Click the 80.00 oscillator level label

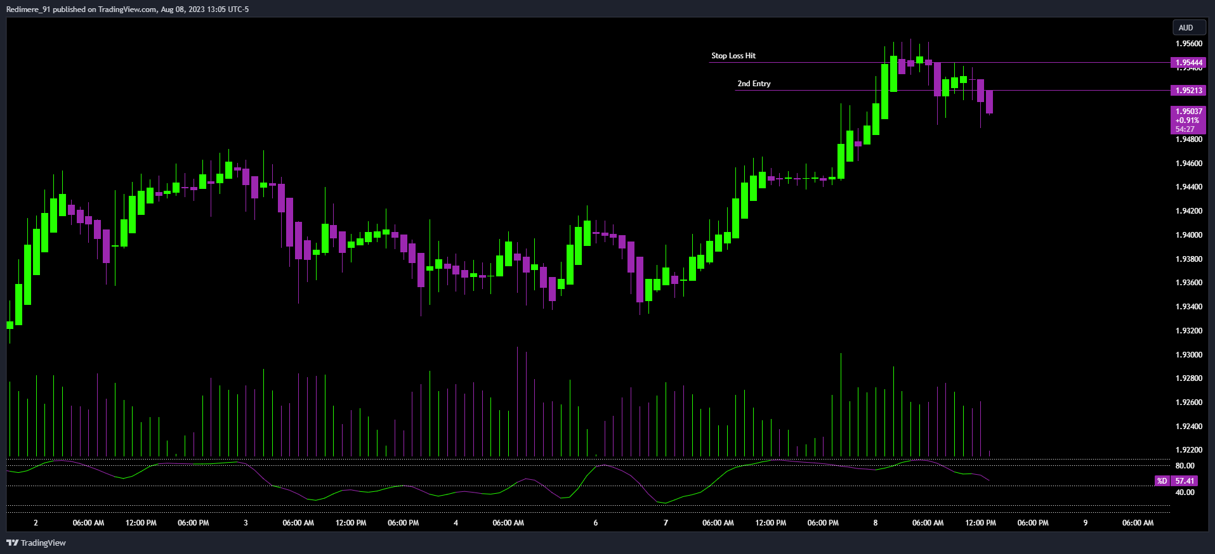(1185, 466)
